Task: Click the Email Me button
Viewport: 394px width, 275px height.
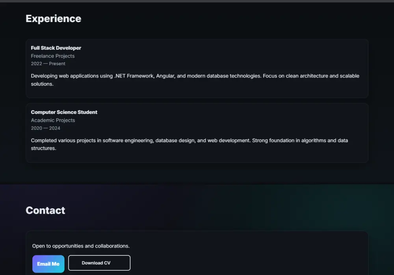Action: (48, 264)
